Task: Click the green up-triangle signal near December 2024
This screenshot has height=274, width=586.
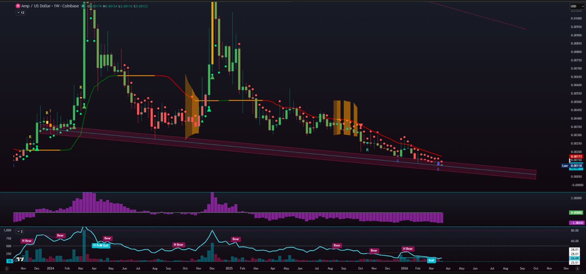Action: 212,77
